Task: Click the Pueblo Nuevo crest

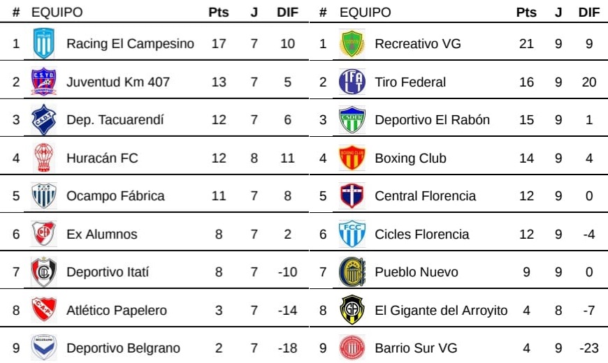Action: pos(352,272)
